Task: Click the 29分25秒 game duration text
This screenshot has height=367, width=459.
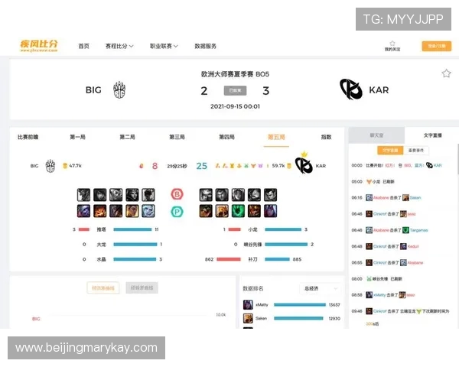Action: 177,166
